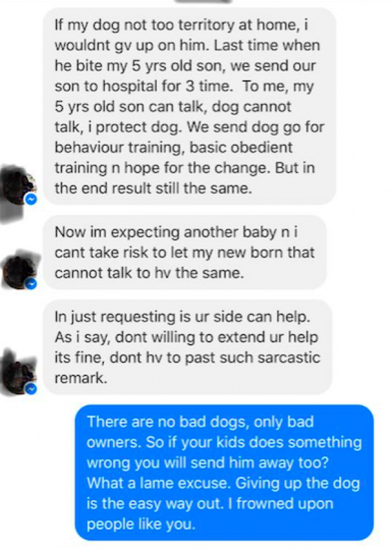Image resolution: width=392 pixels, height=548 pixels.
Task: Select the blue 'There are no bad dogs' reply
Action: 225,473
